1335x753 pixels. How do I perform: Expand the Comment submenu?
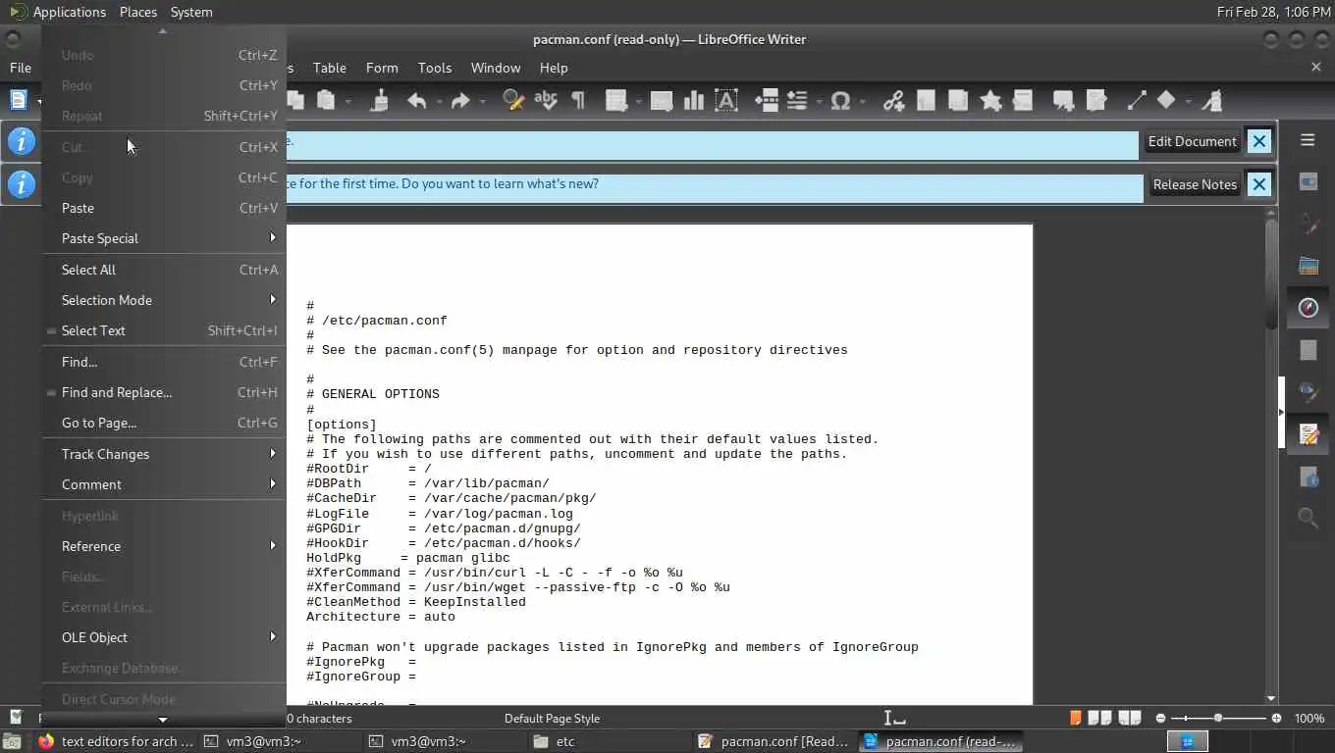pos(165,484)
